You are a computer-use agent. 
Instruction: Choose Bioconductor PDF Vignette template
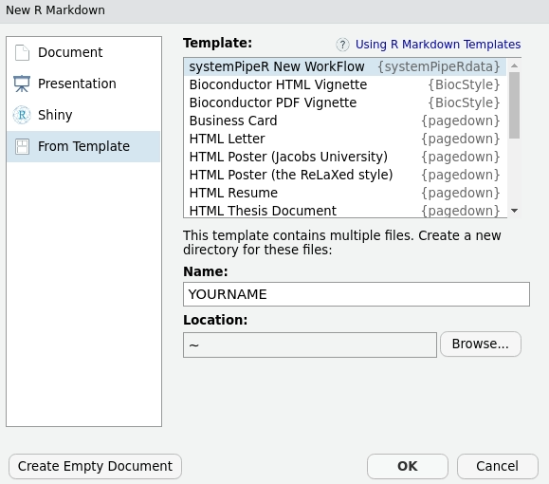pos(345,102)
